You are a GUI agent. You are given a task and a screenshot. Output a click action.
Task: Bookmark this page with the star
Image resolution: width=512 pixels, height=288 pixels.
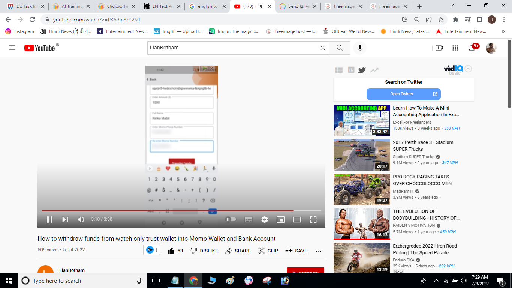[441, 19]
